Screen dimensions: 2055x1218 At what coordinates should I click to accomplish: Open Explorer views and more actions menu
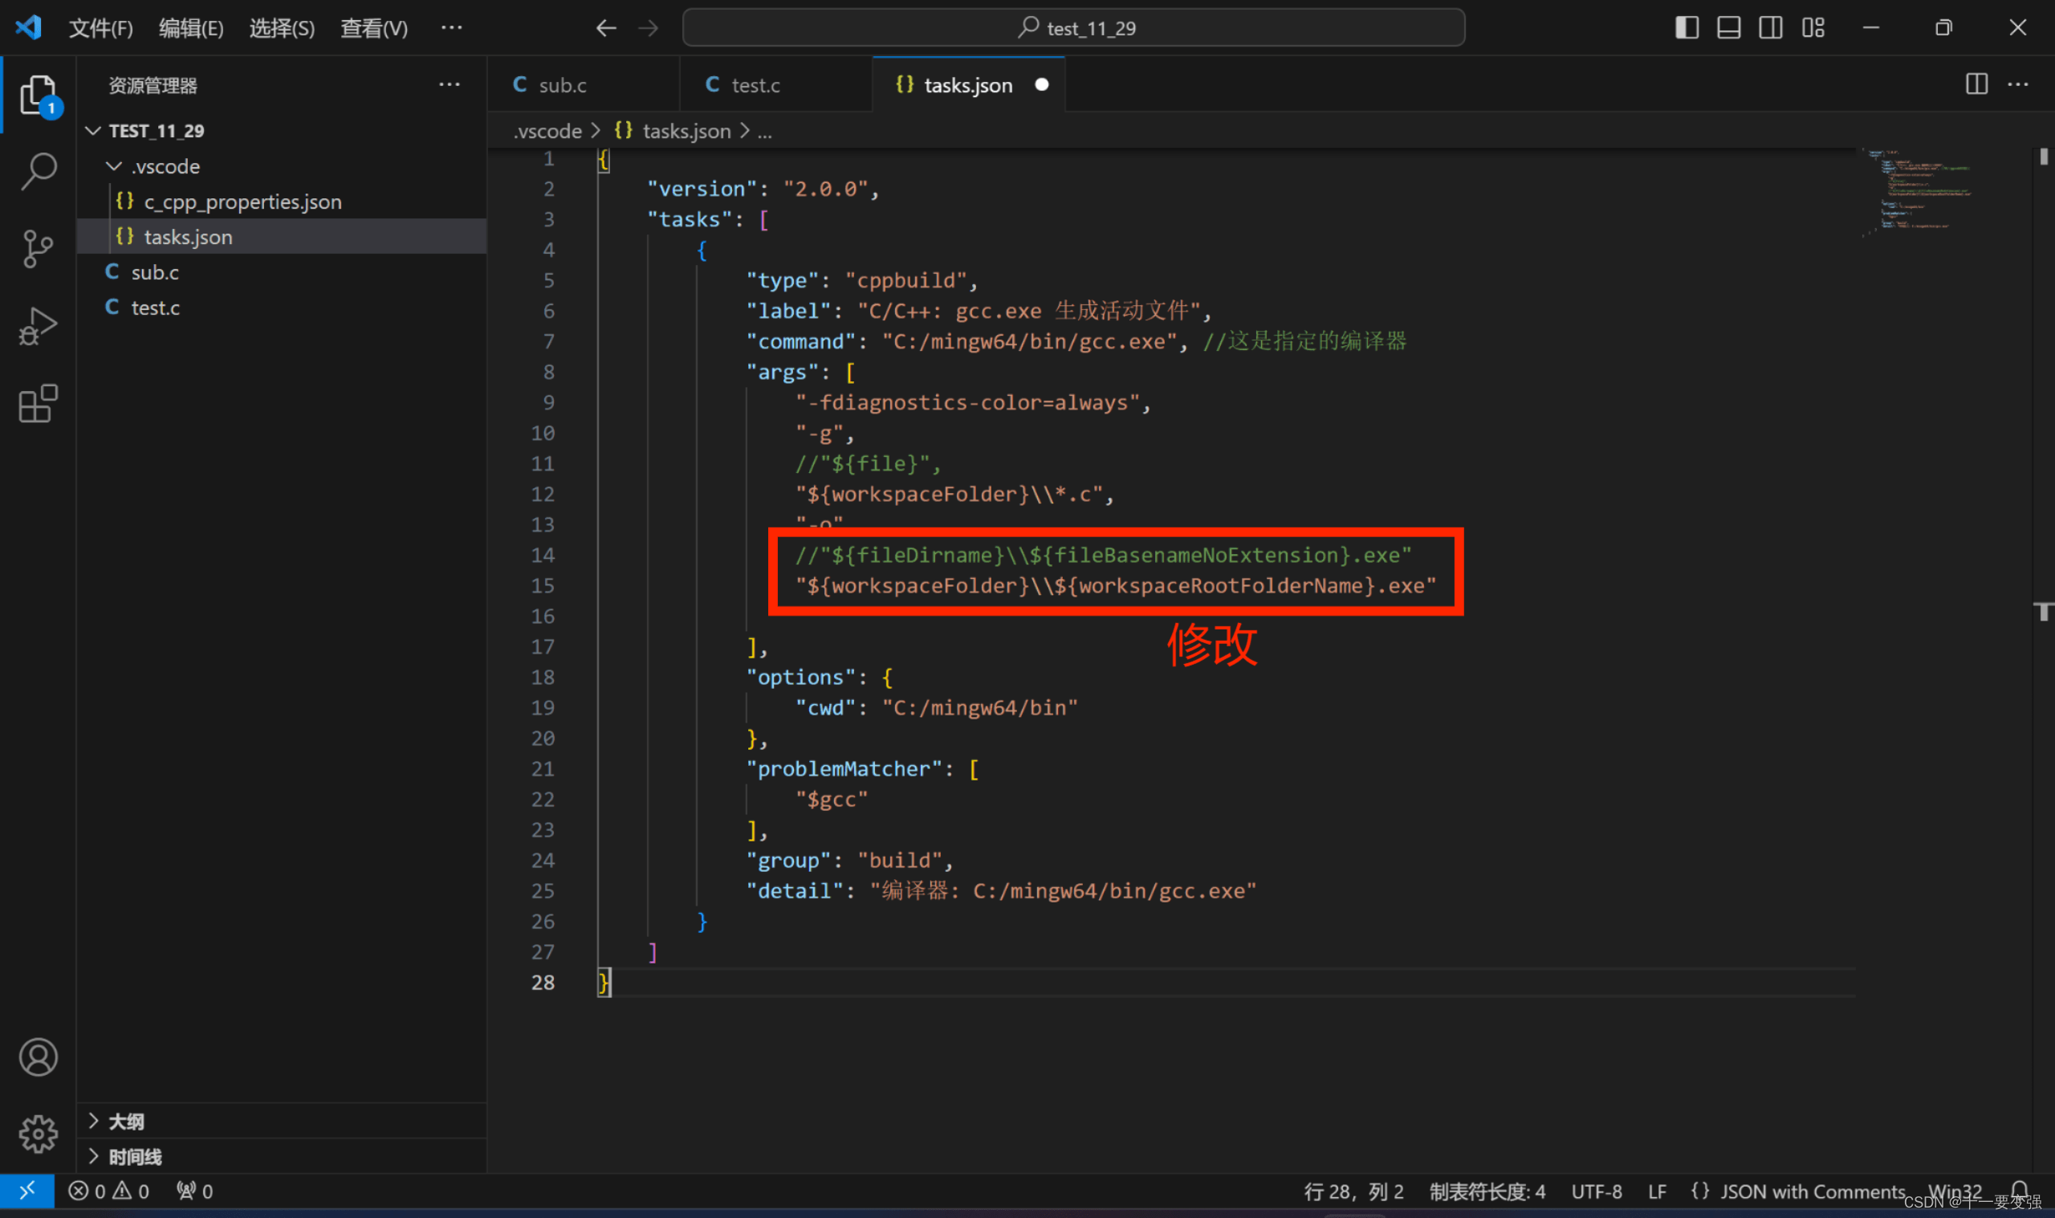coord(449,84)
